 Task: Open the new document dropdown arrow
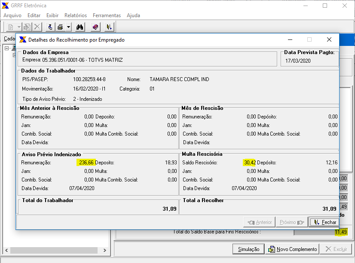pyautogui.click(x=19, y=27)
